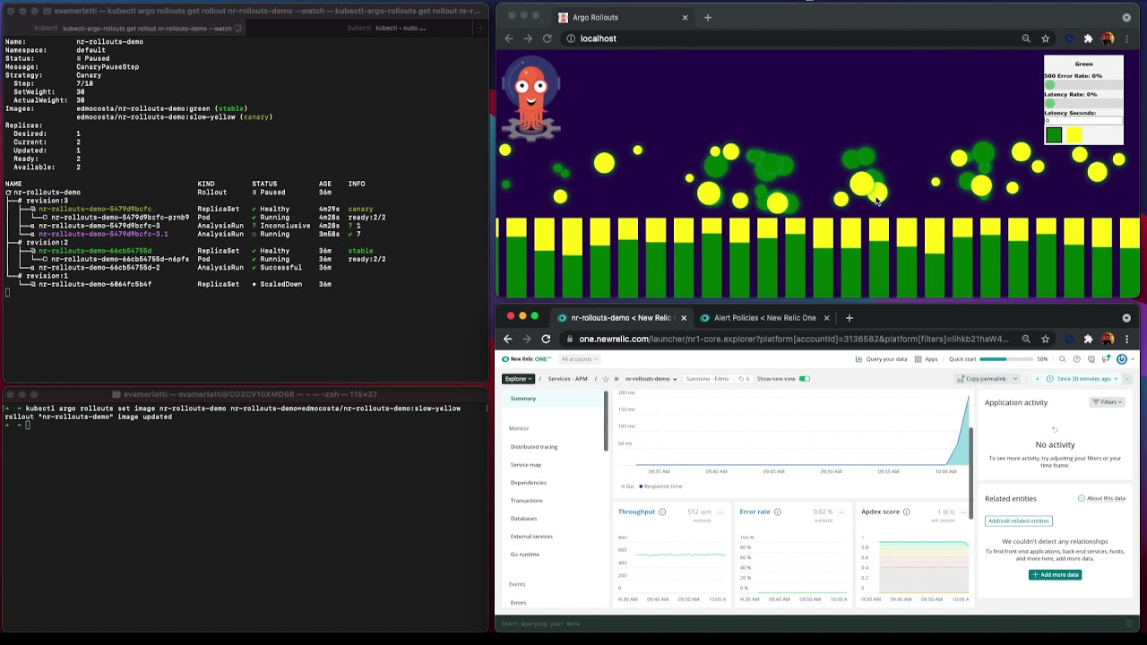Viewport: 1147px width, 645px height.
Task: Select the yellow color swatch
Action: 1074,135
